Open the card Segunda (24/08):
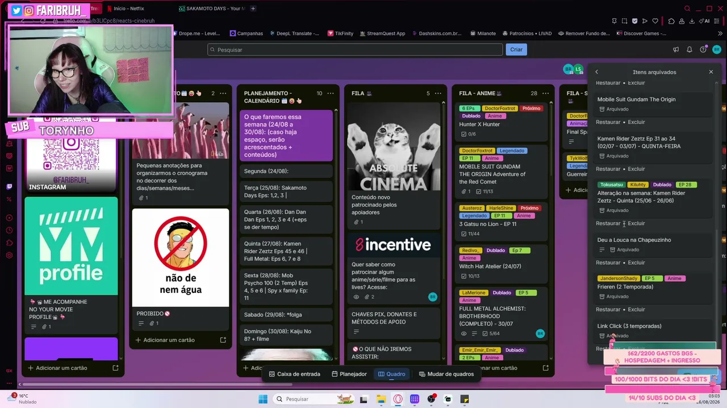Image resolution: width=727 pixels, height=408 pixels. tap(286, 171)
